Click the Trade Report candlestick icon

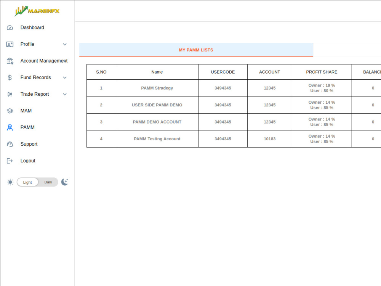pyautogui.click(x=10, y=94)
